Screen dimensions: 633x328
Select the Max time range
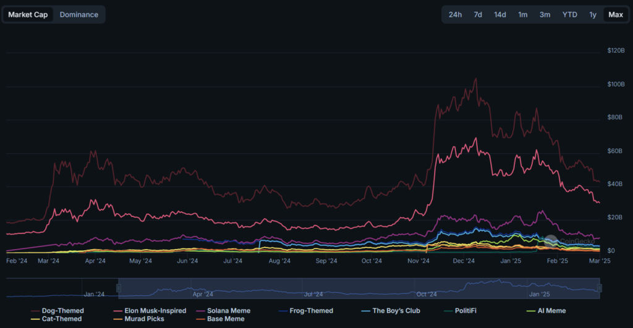coord(615,14)
